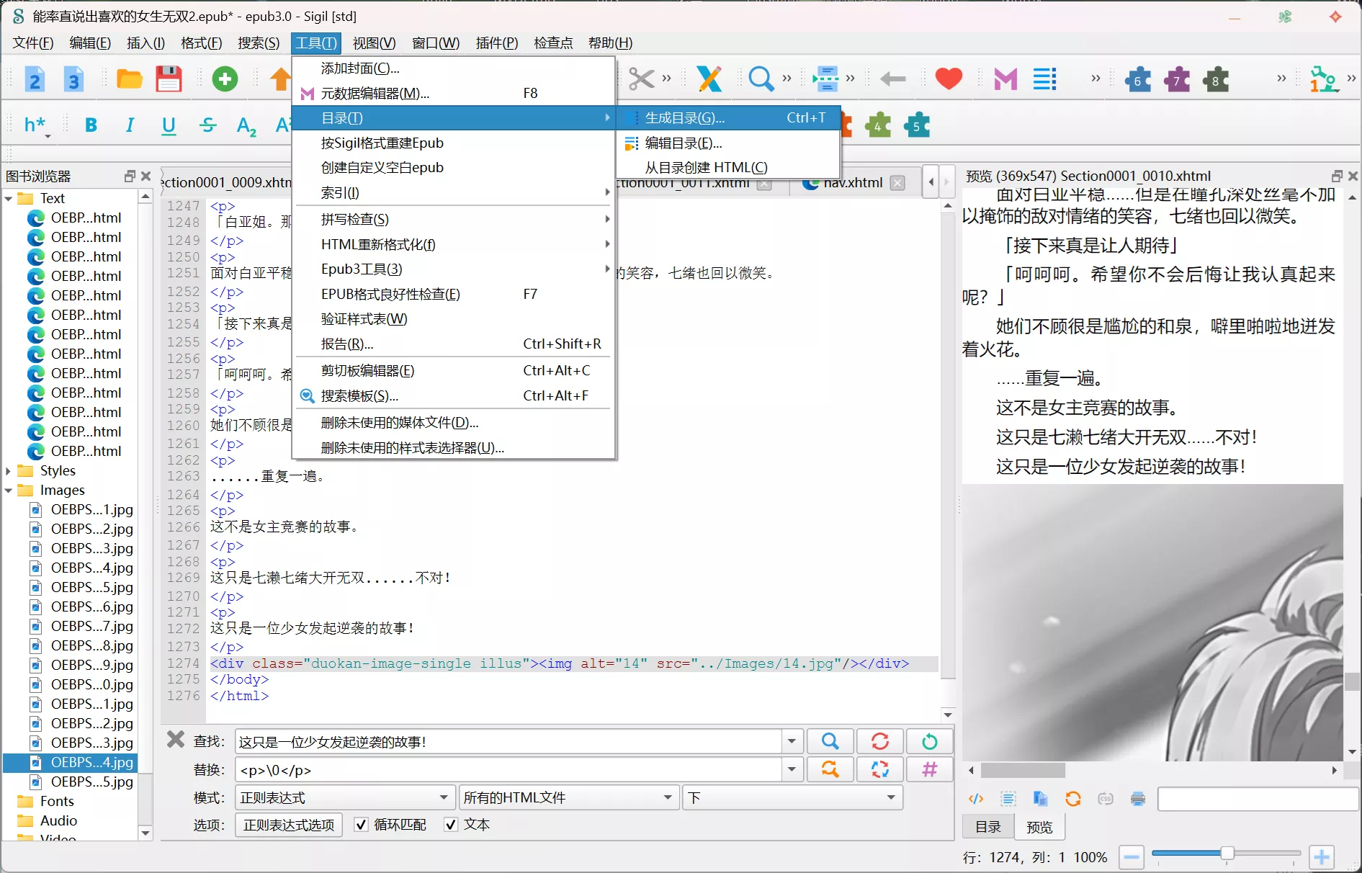Screen dimensions: 1362x873
Task: Toggle the 文本 checkbox
Action: 451,825
